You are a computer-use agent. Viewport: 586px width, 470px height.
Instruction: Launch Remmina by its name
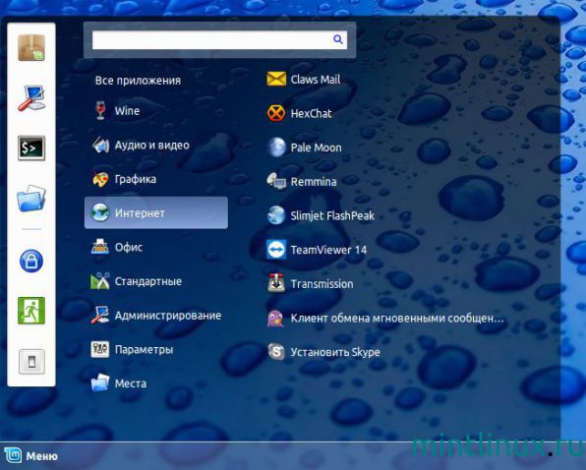tap(314, 182)
